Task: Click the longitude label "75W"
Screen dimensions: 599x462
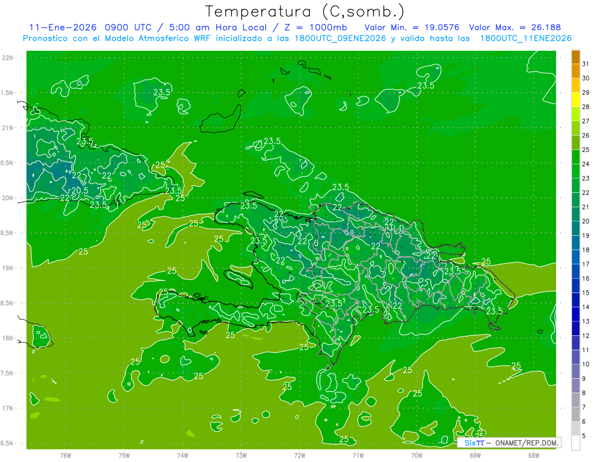Action: point(124,456)
